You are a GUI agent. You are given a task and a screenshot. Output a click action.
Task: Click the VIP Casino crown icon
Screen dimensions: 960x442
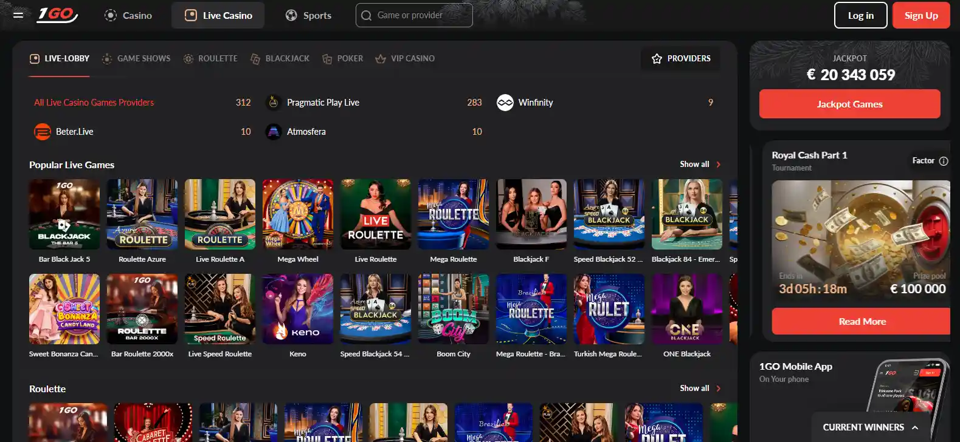pos(381,59)
